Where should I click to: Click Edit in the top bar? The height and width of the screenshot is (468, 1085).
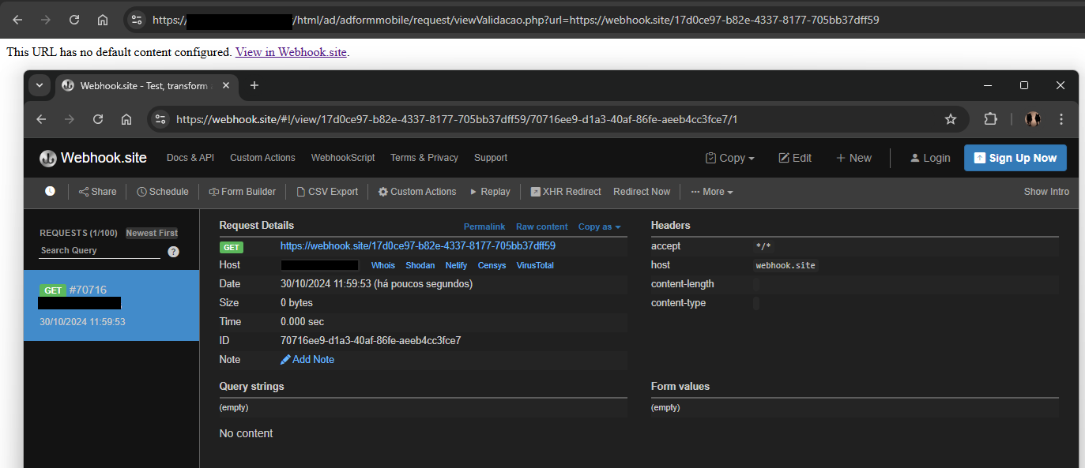(x=795, y=158)
